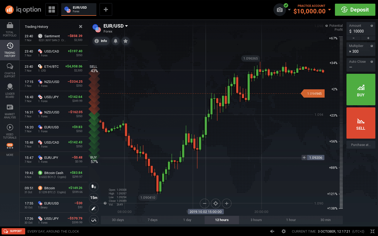Image resolution: width=378 pixels, height=236 pixels.
Task: Open the Leader Board sidebar icon
Action: tap(10, 91)
